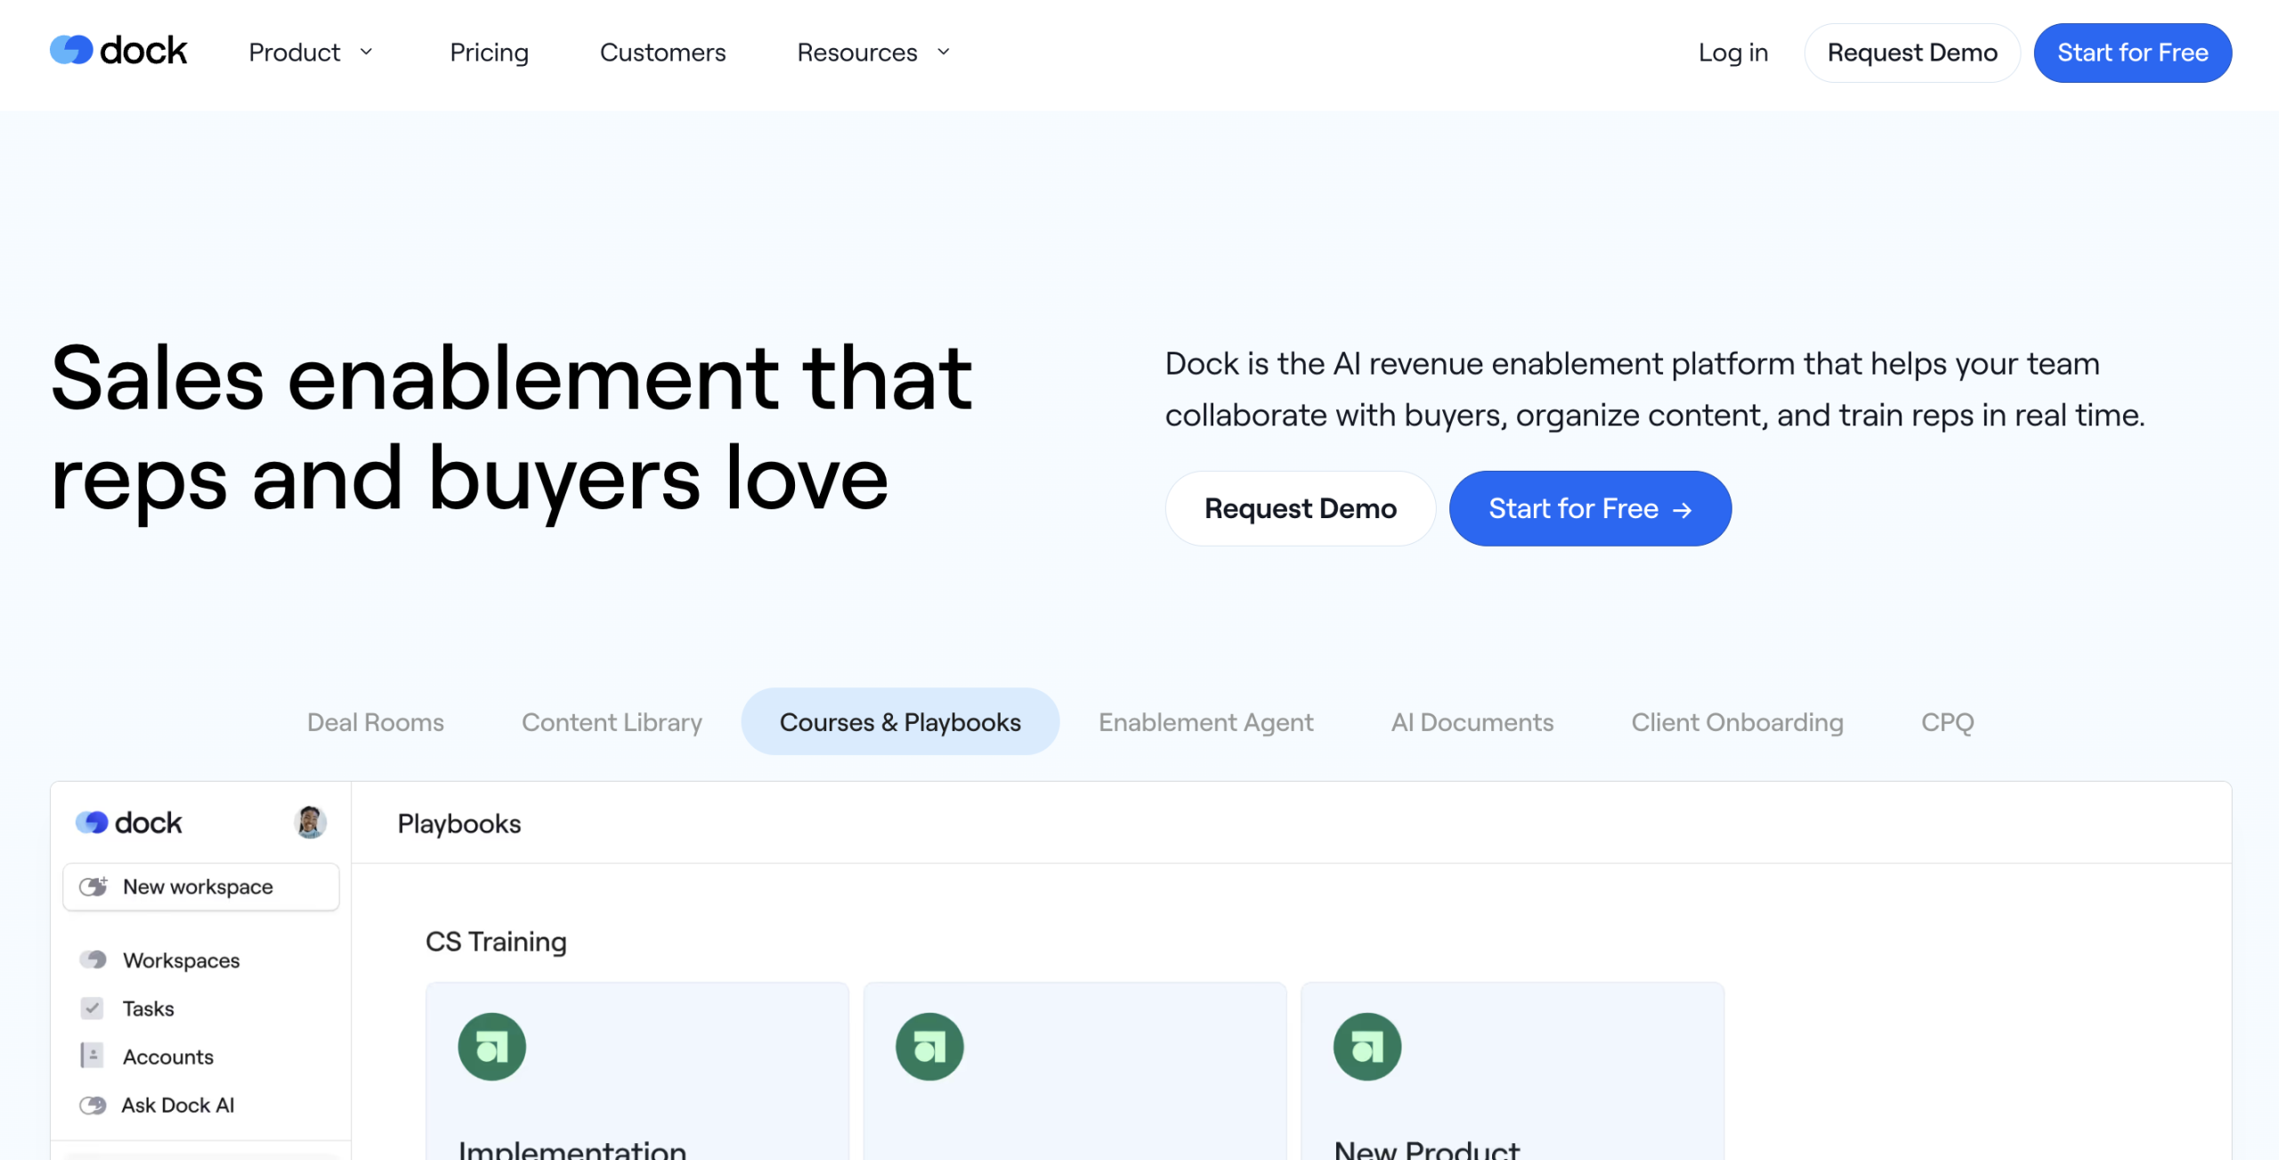Screen dimensions: 2279x1160
Task: Click the green icon on the untitled middle card
Action: [x=929, y=1046]
